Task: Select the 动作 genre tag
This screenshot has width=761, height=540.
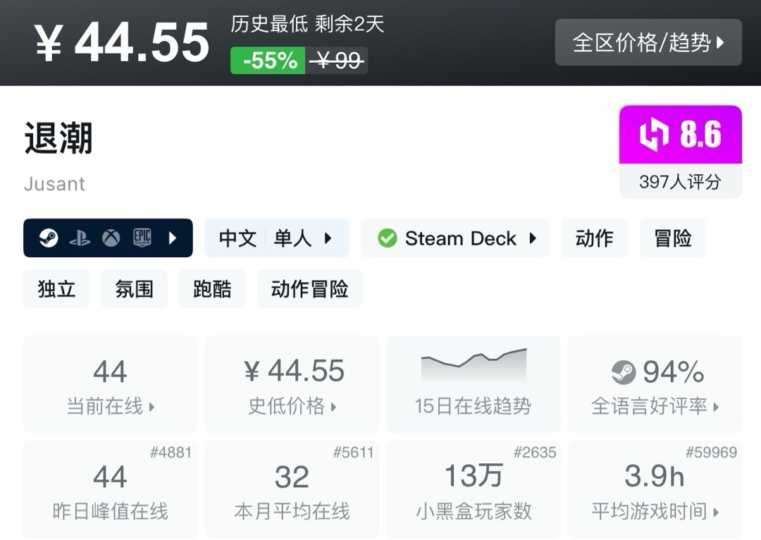Action: [x=594, y=238]
